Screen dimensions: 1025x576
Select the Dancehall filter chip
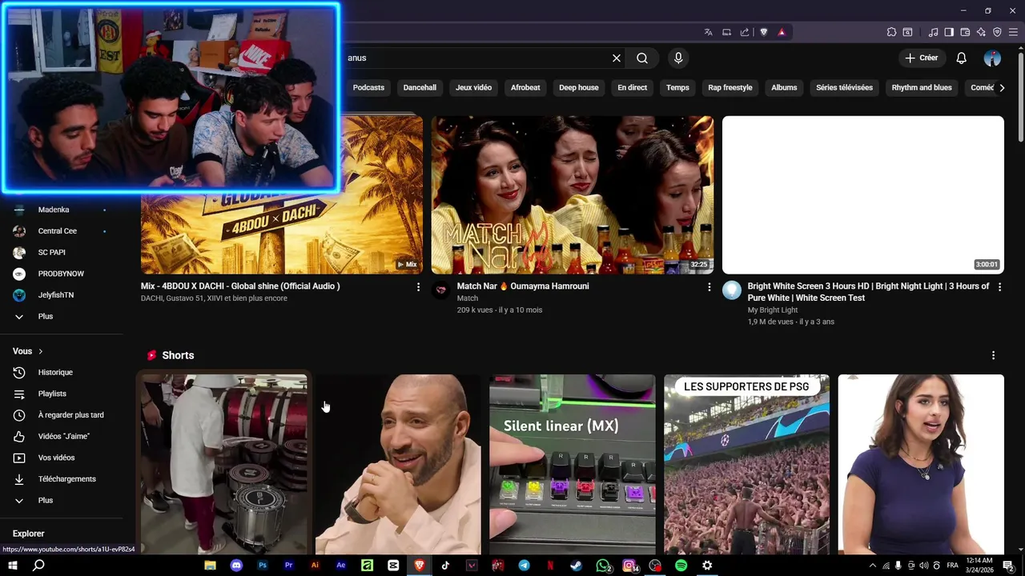pyautogui.click(x=420, y=87)
